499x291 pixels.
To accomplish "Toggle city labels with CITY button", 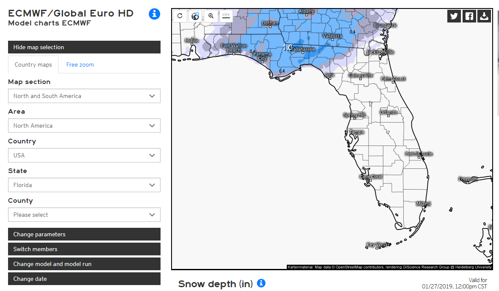I will 226,16.
